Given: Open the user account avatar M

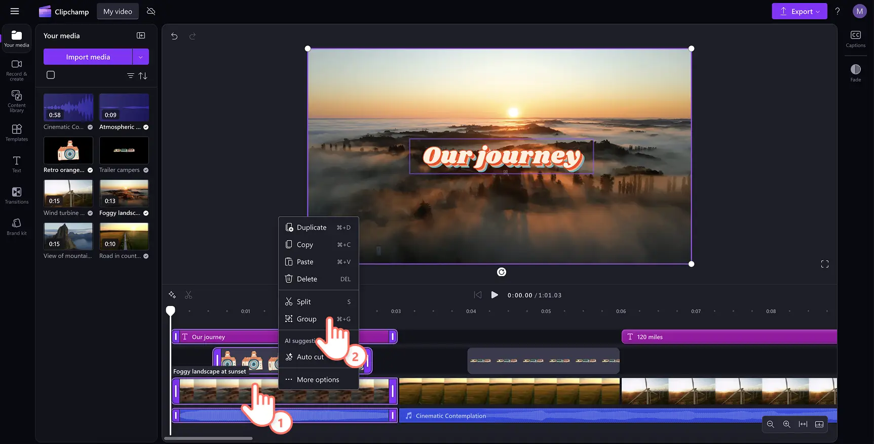Looking at the screenshot, I should 859,11.
